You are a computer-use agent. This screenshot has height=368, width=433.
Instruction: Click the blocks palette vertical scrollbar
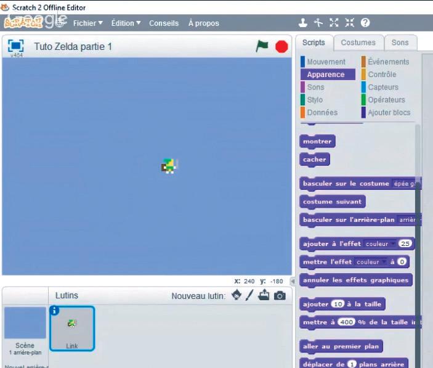coord(418,246)
